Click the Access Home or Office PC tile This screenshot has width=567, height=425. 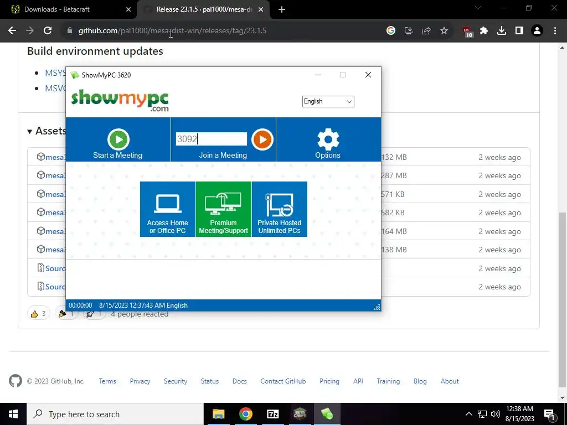coord(167,209)
